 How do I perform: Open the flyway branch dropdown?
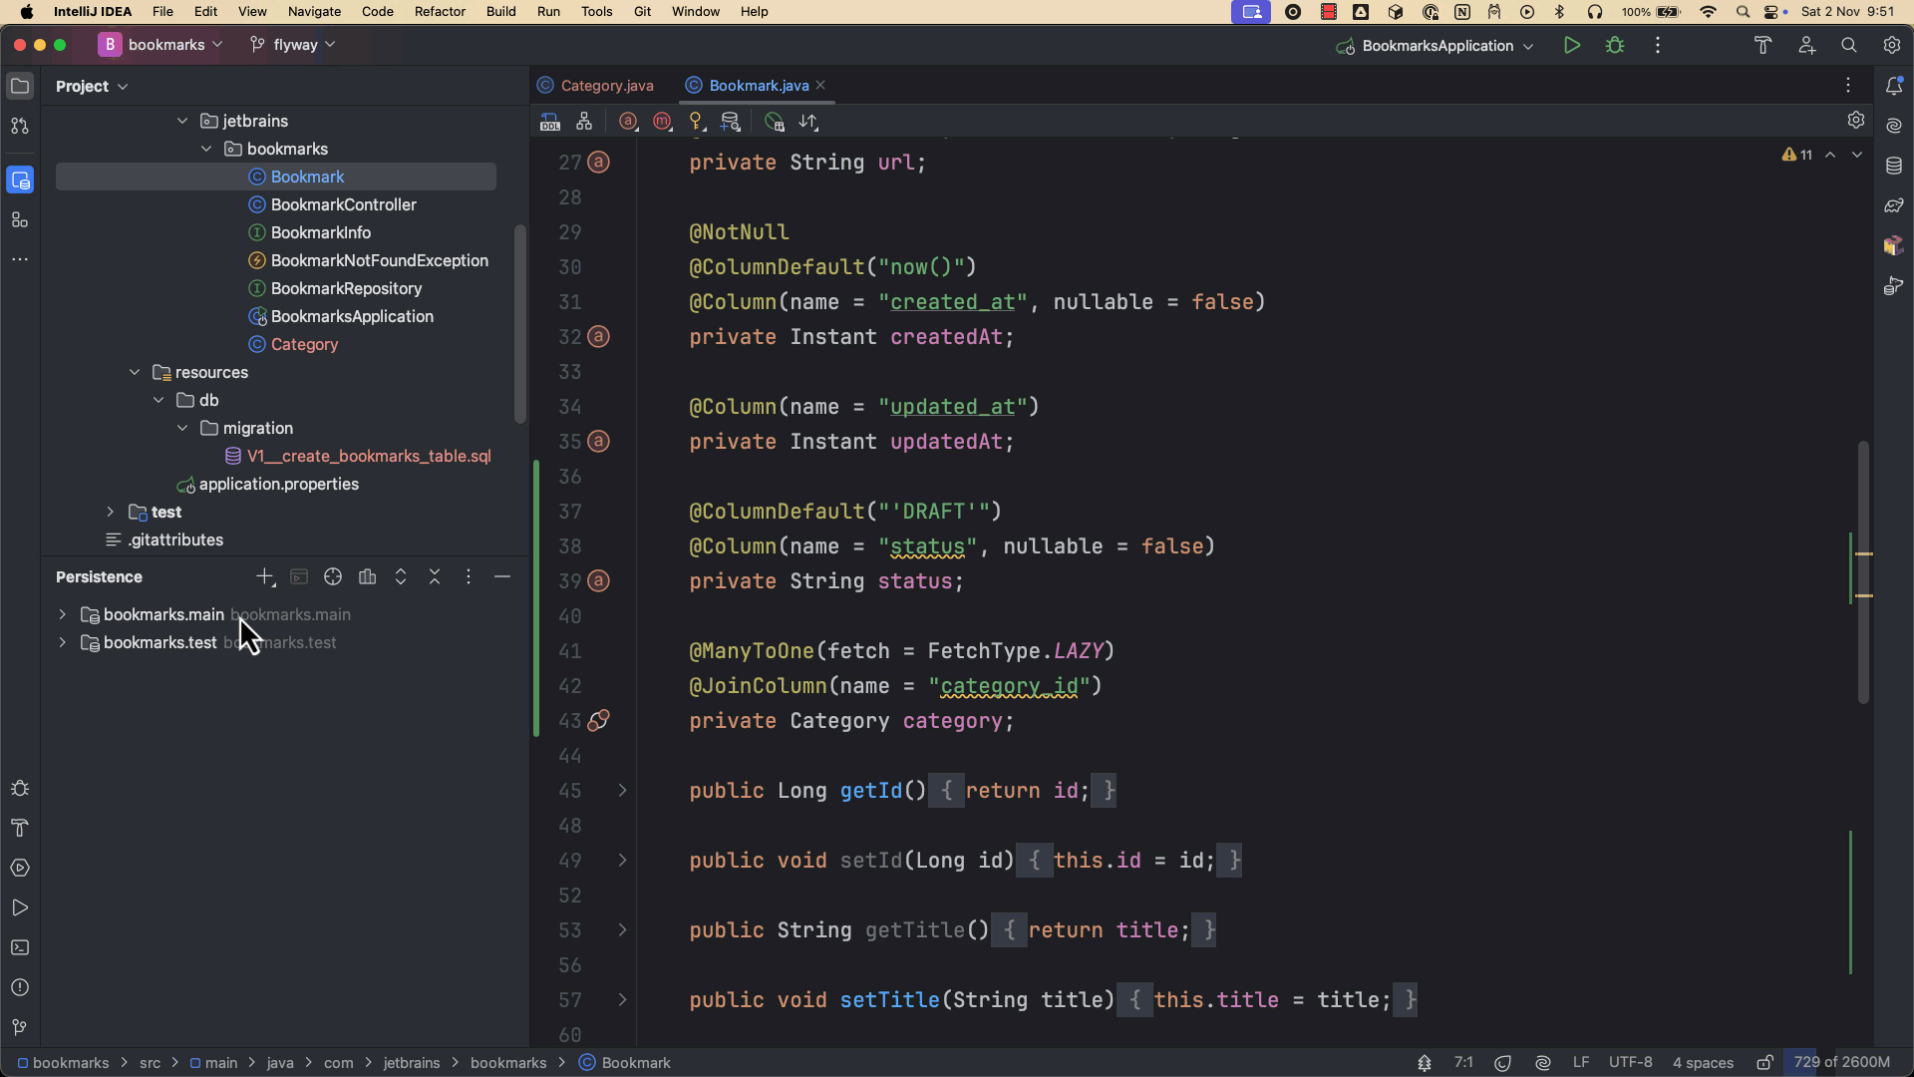[292, 44]
